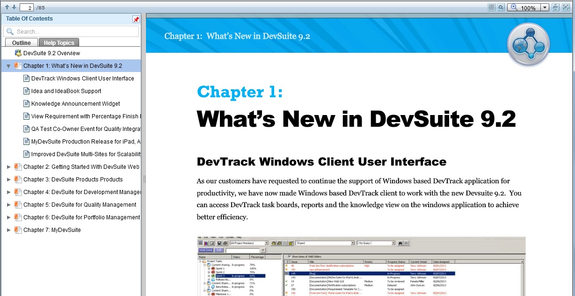The image size is (575, 296).
Task: Expand Chapter 7: MyDevSuite node
Action: coord(8,230)
